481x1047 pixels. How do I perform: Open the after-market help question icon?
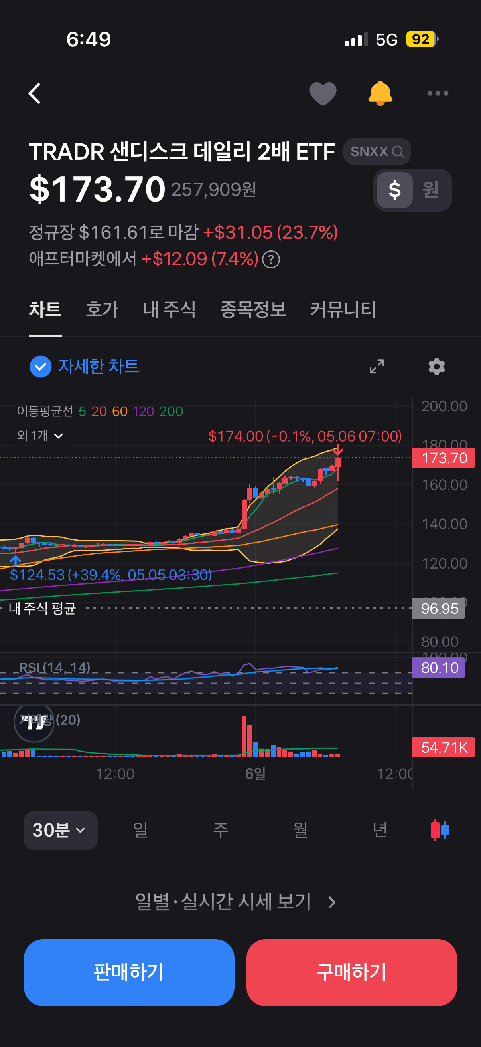coord(271,259)
